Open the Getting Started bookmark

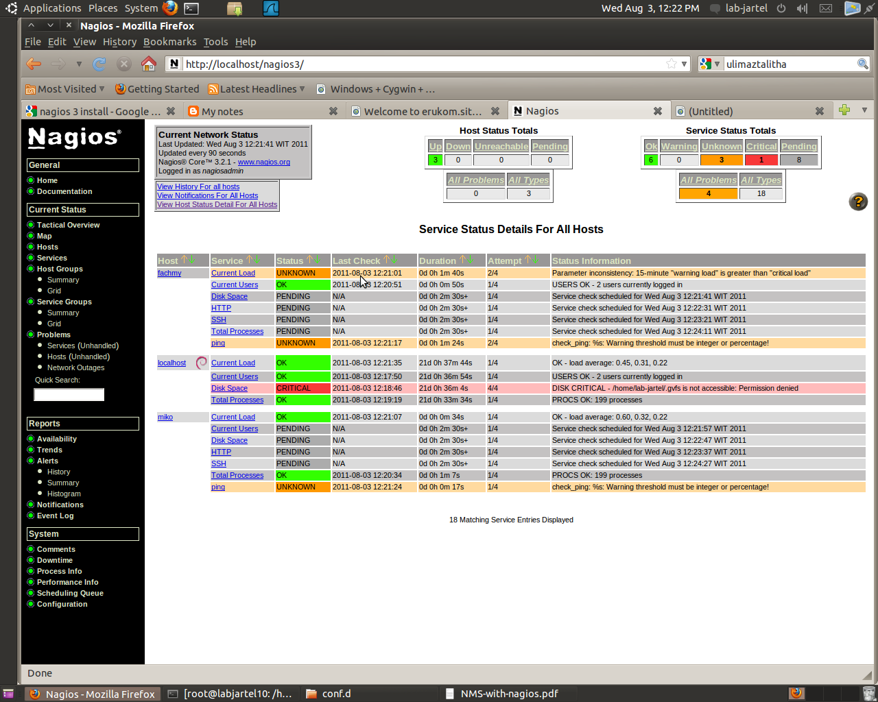coord(157,89)
